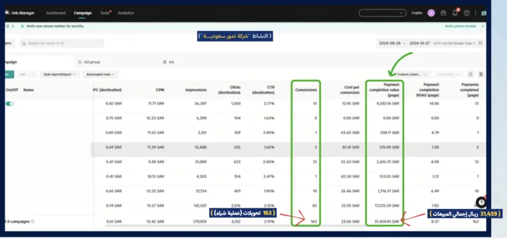
Task: Click the export report document icon
Action: coord(481,74)
